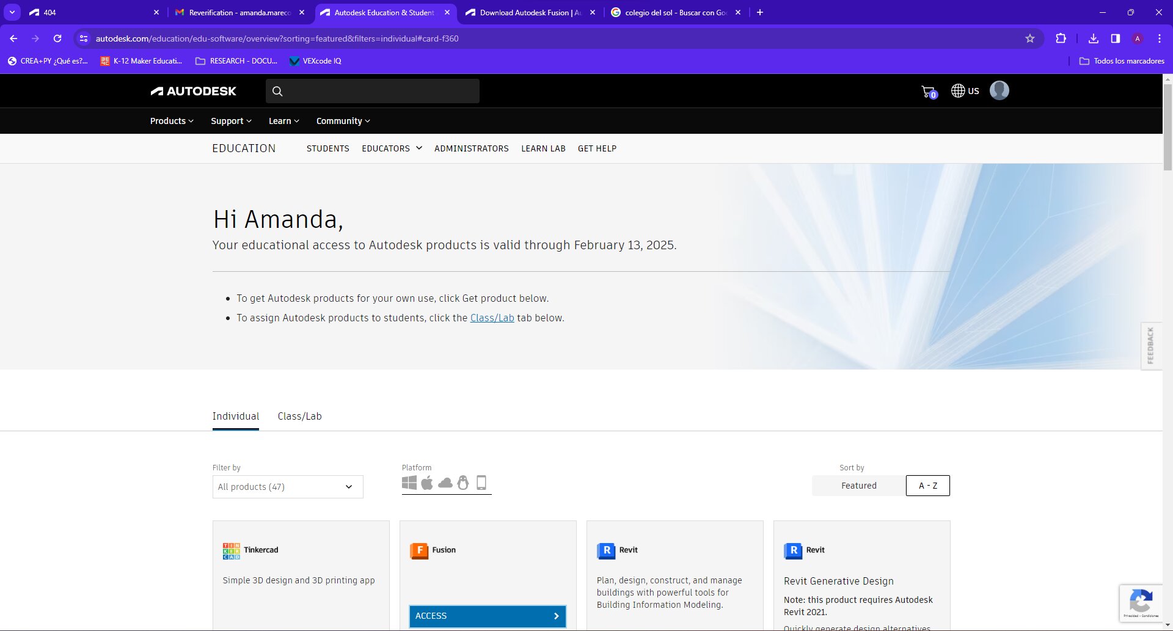Viewport: 1173px width, 631px height.
Task: Switch to colegio del sol Google tab
Action: pyautogui.click(x=676, y=12)
